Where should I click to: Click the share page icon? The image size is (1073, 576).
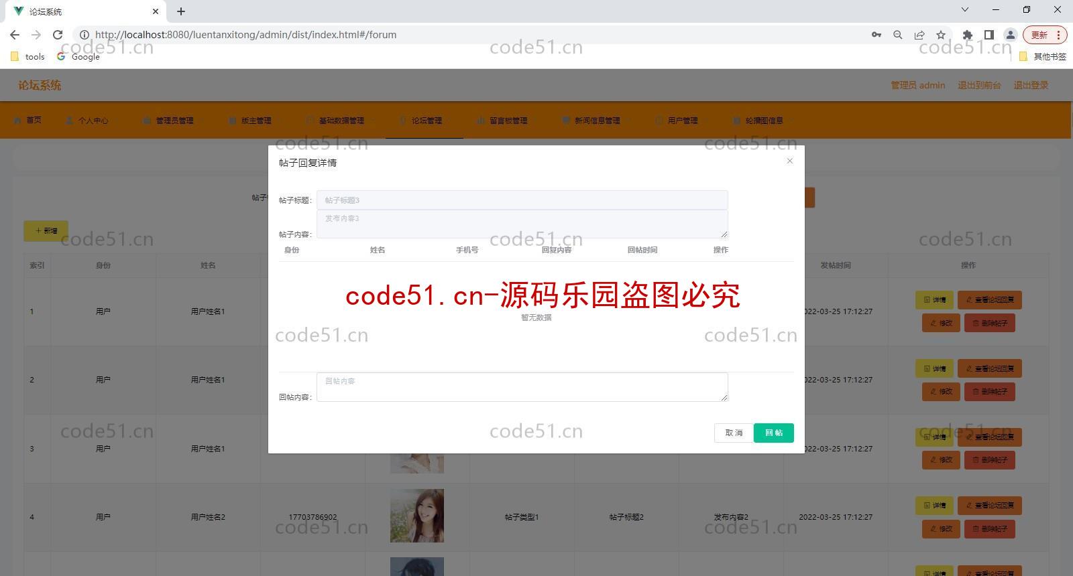(x=919, y=35)
